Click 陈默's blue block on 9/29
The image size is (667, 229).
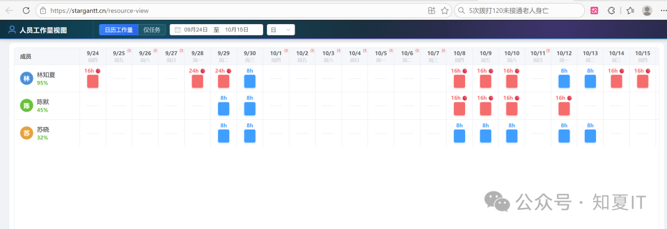point(224,109)
